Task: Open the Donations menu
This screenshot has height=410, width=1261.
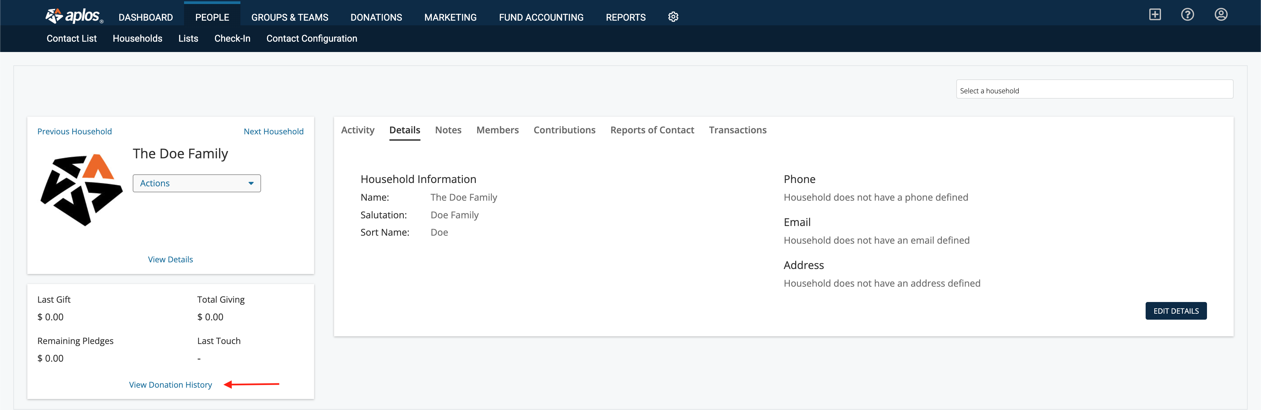Action: pos(376,17)
